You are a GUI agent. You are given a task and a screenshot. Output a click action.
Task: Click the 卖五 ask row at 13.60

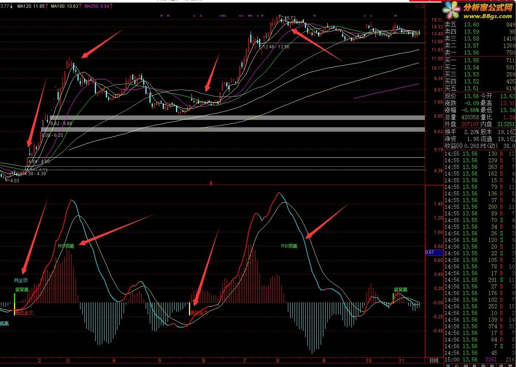click(x=480, y=25)
